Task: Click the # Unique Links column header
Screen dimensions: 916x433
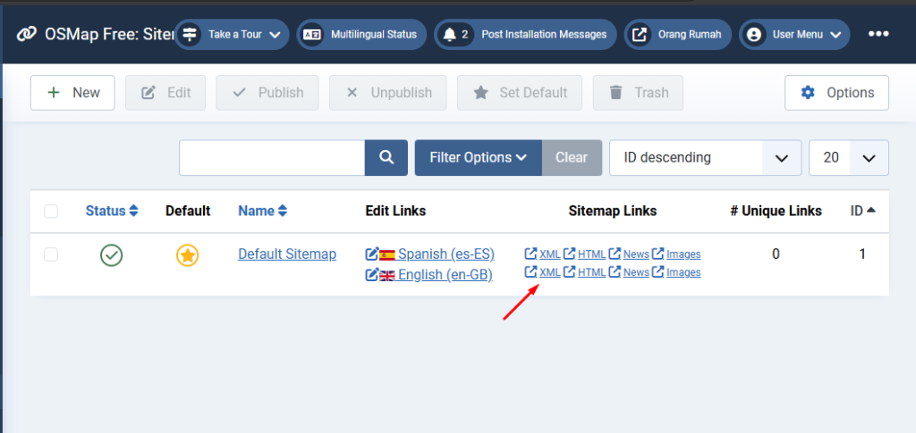Action: (x=776, y=211)
